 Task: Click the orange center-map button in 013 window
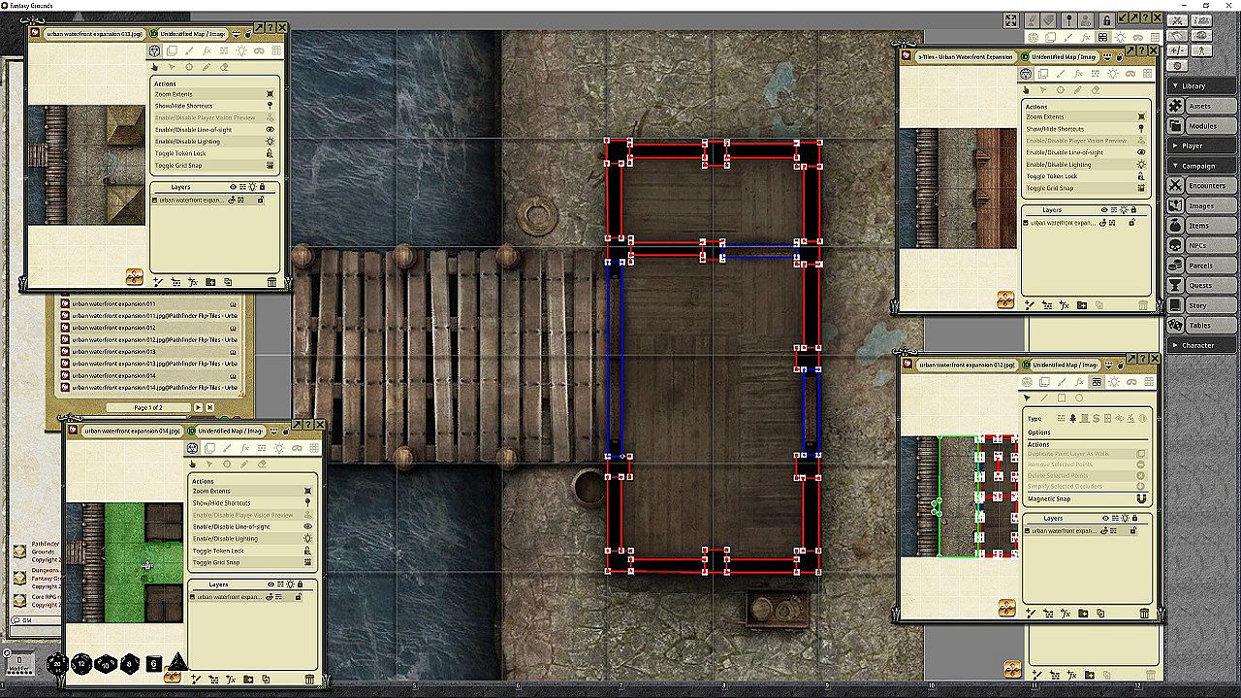pos(135,278)
